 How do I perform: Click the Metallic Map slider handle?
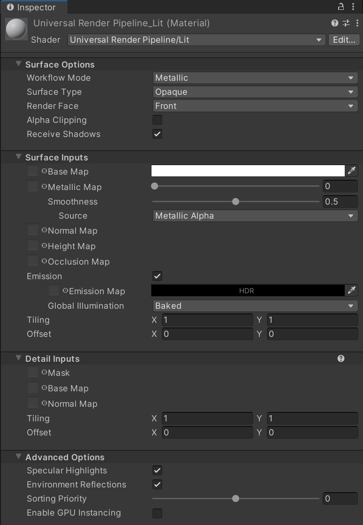click(155, 186)
